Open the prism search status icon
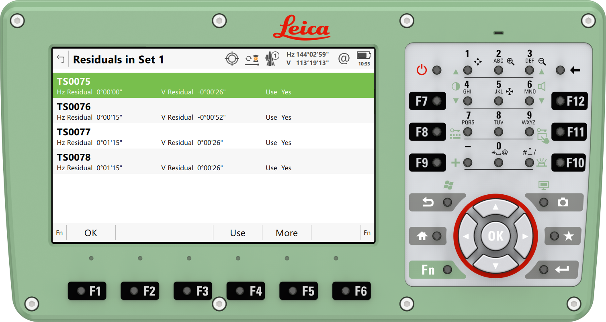The height and width of the screenshot is (322, 606). 252,59
